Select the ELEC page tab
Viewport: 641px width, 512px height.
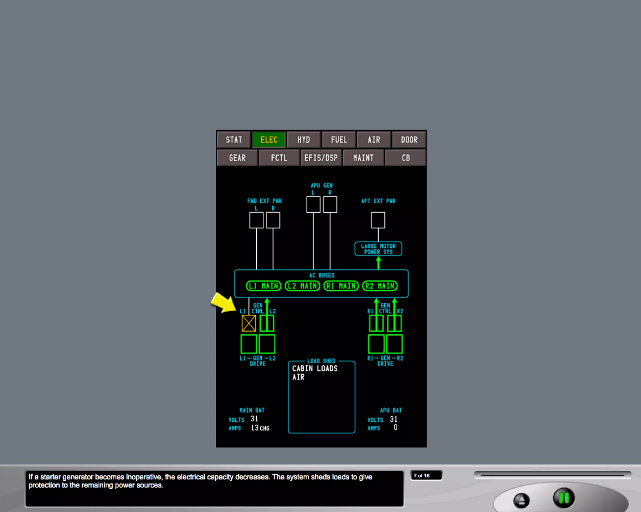coord(269,139)
